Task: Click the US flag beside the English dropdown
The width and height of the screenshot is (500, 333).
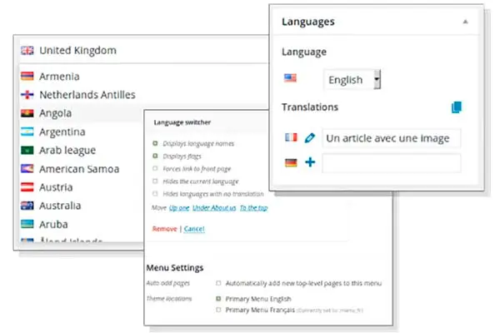Action: click(290, 78)
